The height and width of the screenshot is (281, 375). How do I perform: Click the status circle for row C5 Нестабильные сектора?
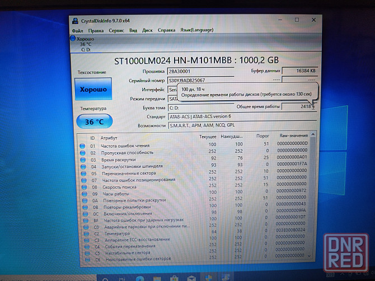click(x=87, y=253)
